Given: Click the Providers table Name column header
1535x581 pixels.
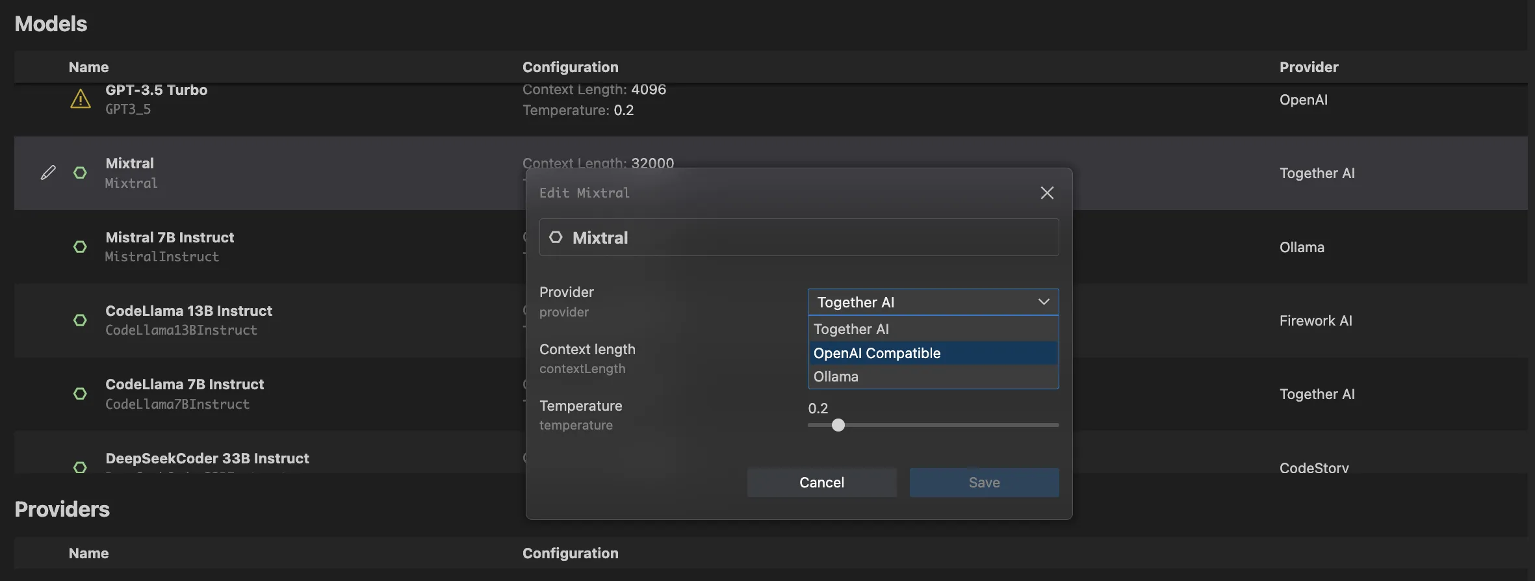Looking at the screenshot, I should (89, 553).
